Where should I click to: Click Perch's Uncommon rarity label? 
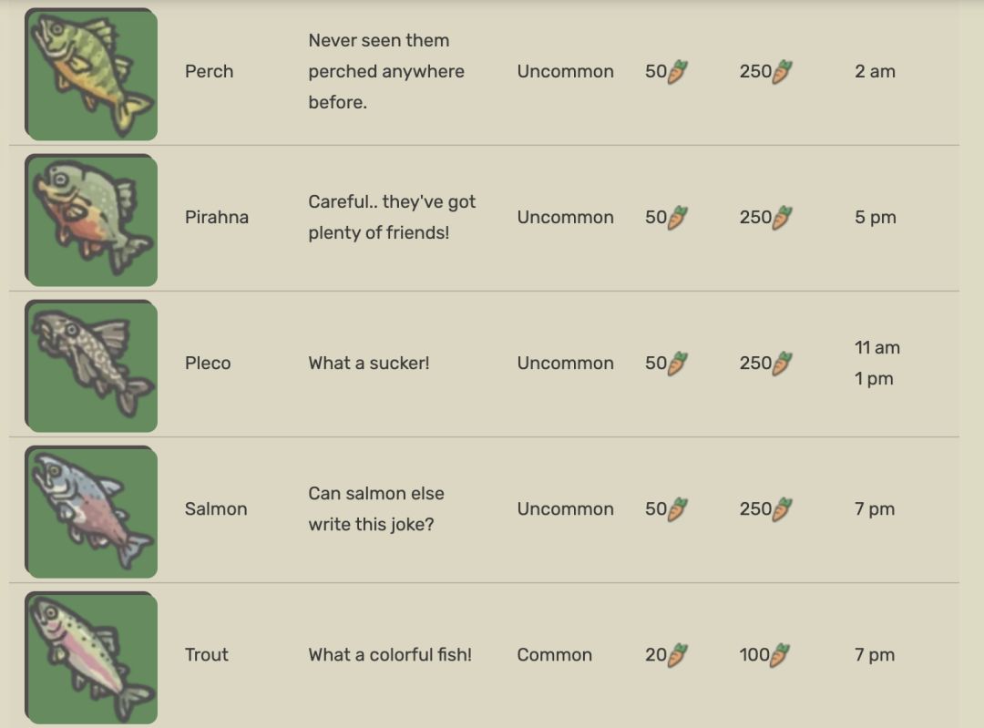tap(565, 72)
